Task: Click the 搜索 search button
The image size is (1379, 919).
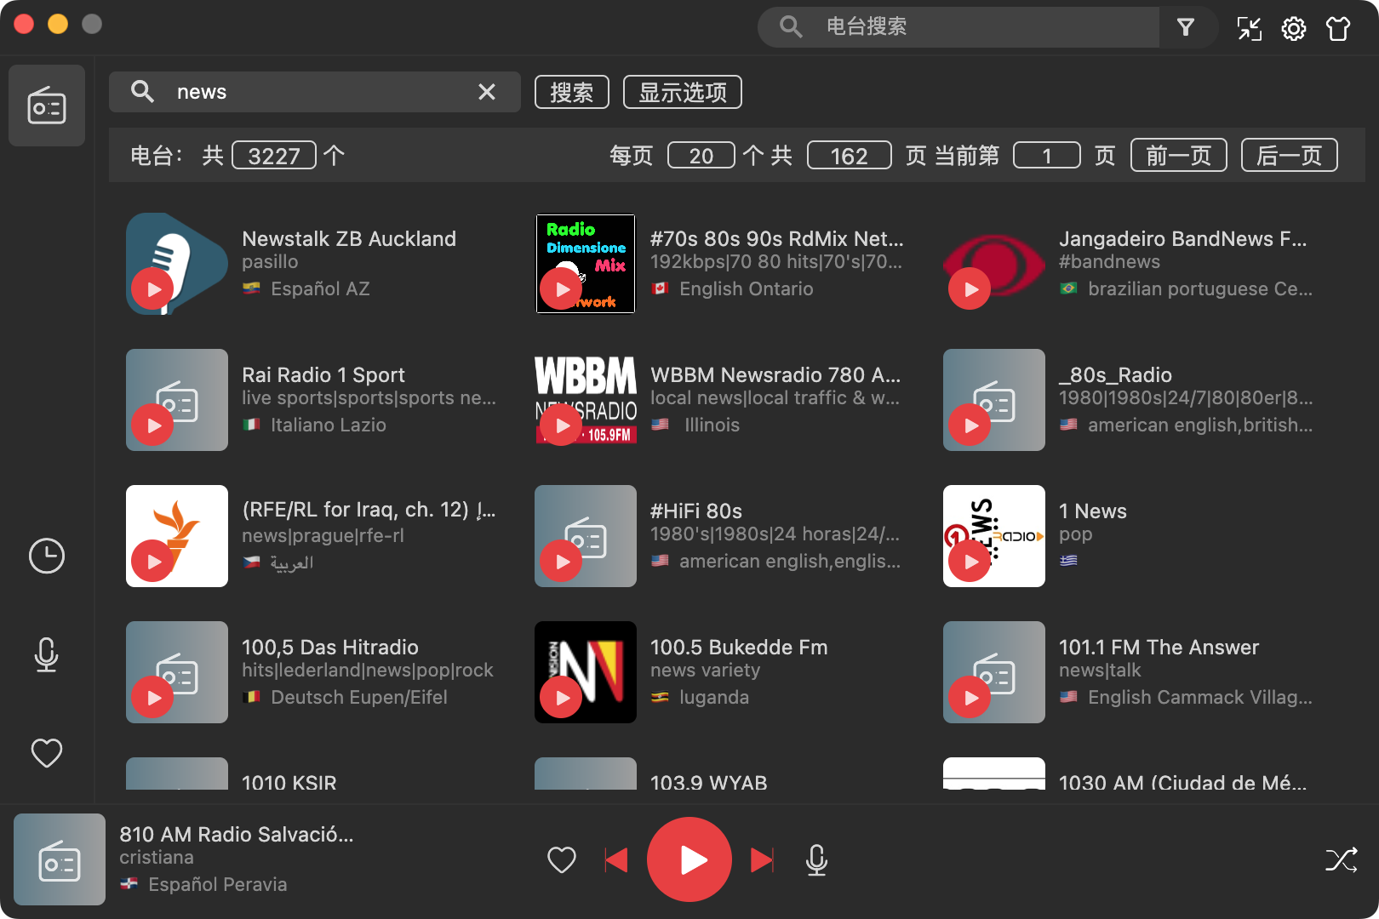Action: click(572, 92)
